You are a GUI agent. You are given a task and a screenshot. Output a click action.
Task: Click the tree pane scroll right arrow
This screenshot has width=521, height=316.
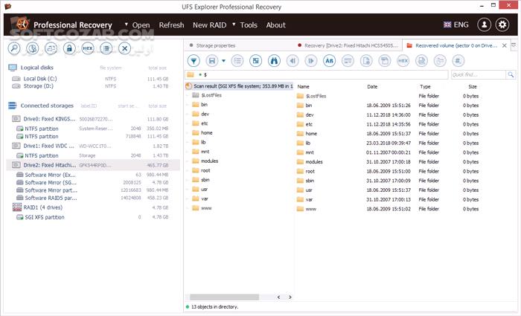290,297
